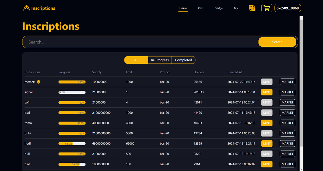Open the language translation icon

[252, 8]
